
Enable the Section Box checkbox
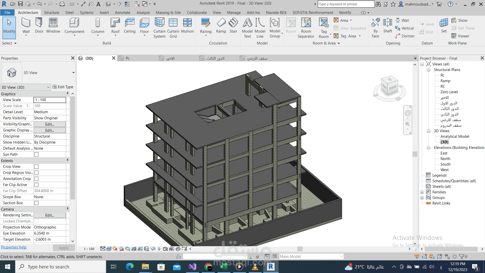(x=36, y=203)
